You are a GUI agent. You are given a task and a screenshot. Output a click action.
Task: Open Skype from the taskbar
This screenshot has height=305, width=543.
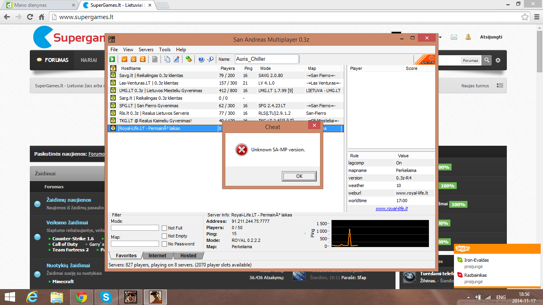point(106,297)
